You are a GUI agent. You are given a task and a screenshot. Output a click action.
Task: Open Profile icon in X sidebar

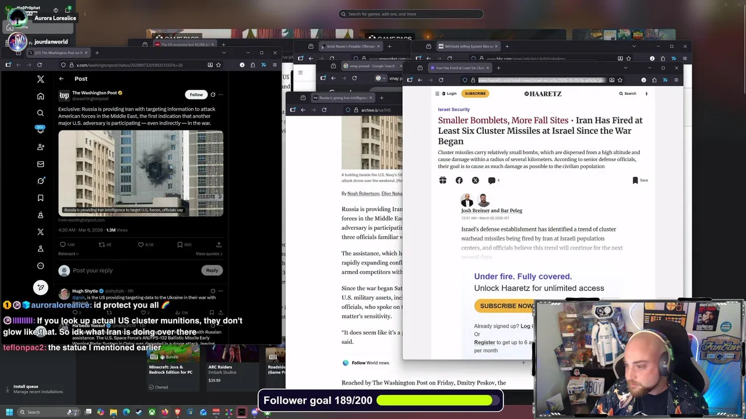[x=40, y=248]
